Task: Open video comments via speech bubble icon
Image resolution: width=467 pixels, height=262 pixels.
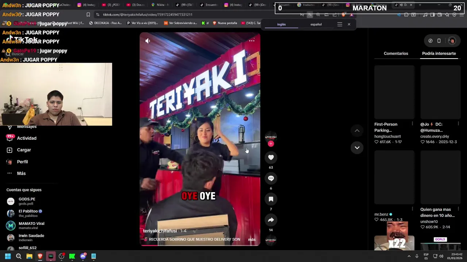Action: point(271,178)
